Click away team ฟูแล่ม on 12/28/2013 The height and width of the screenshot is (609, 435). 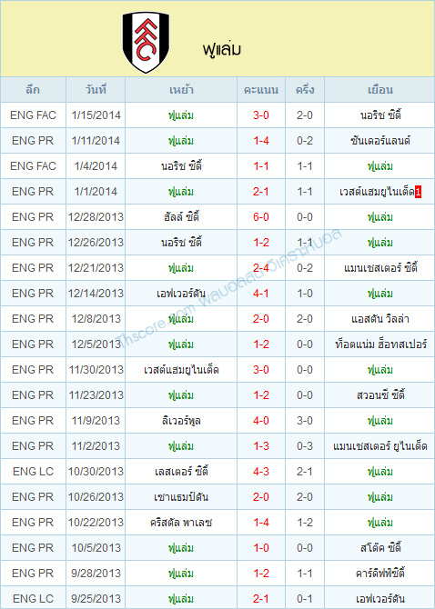[380, 217]
